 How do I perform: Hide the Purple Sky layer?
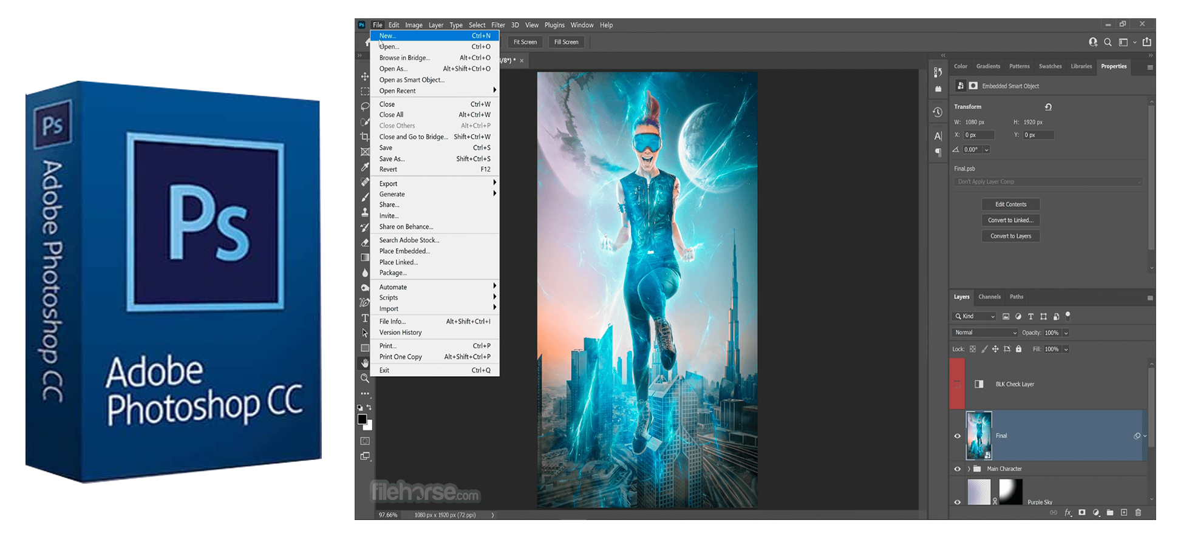(x=958, y=502)
